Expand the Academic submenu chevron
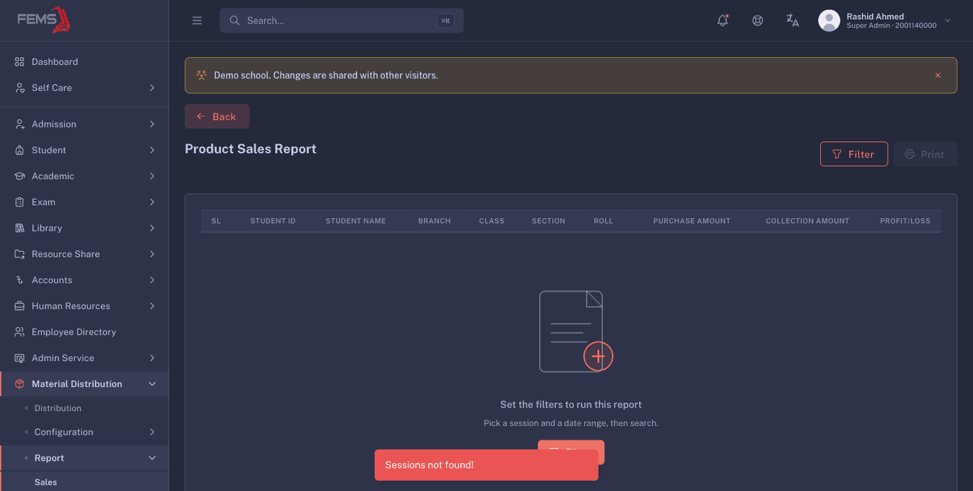This screenshot has height=491, width=973. tap(152, 176)
